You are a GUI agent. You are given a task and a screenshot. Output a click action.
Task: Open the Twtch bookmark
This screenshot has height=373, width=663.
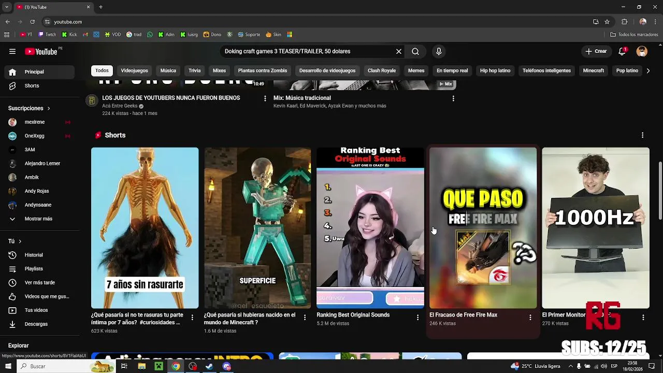(48, 35)
